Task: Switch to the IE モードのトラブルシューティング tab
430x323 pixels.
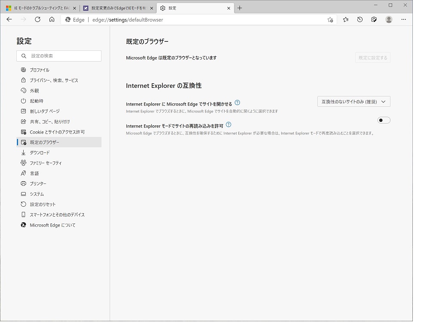Action: coord(41,8)
